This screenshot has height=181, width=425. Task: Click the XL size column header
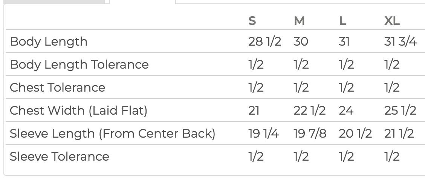click(392, 21)
